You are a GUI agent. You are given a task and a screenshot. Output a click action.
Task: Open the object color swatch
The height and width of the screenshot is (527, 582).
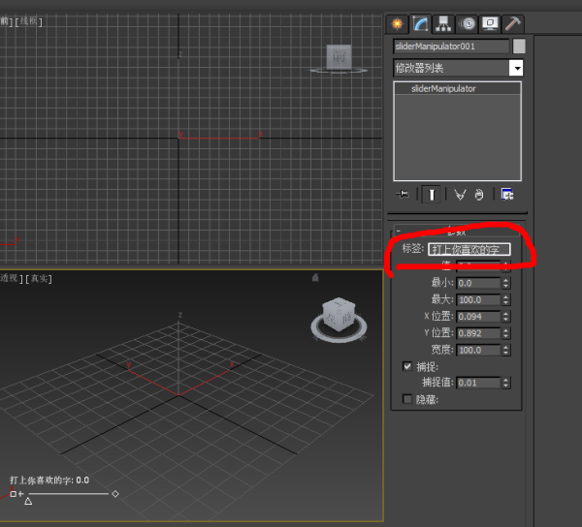coord(519,46)
